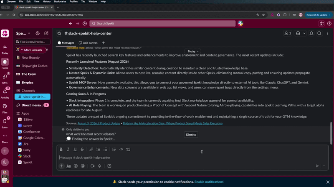Open the Chrome Bookmarks menu
The height and width of the screenshot is (187, 334).
tap(60, 2)
